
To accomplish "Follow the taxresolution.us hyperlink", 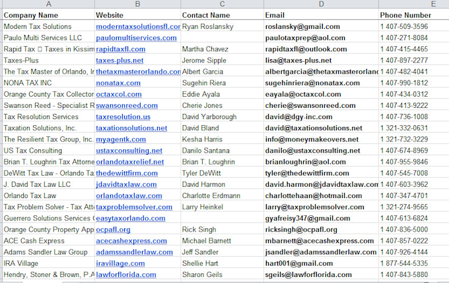I will pos(123,116).
